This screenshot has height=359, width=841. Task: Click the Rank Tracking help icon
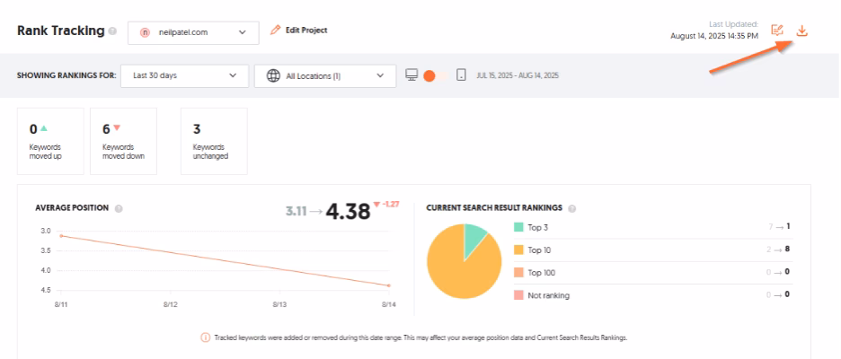[112, 31]
